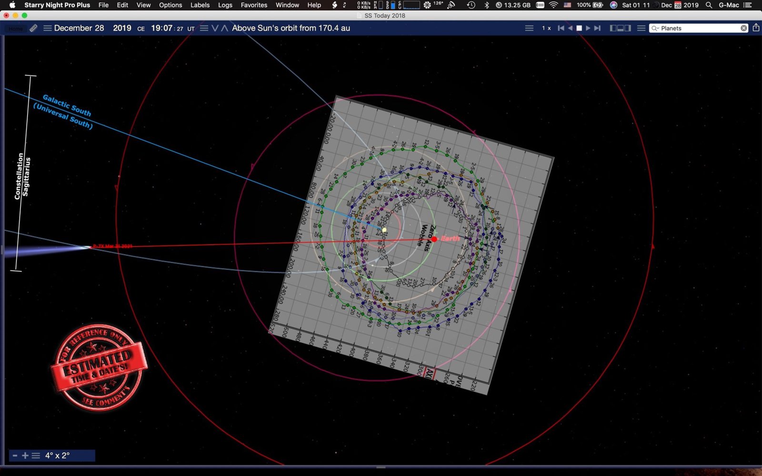Open the search options hamburger menu
Image resolution: width=762 pixels, height=476 pixels.
[641, 28]
